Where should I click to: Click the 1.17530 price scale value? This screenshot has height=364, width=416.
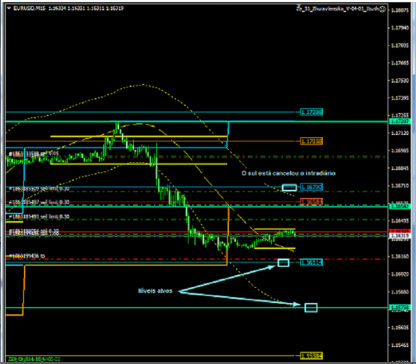point(400,80)
